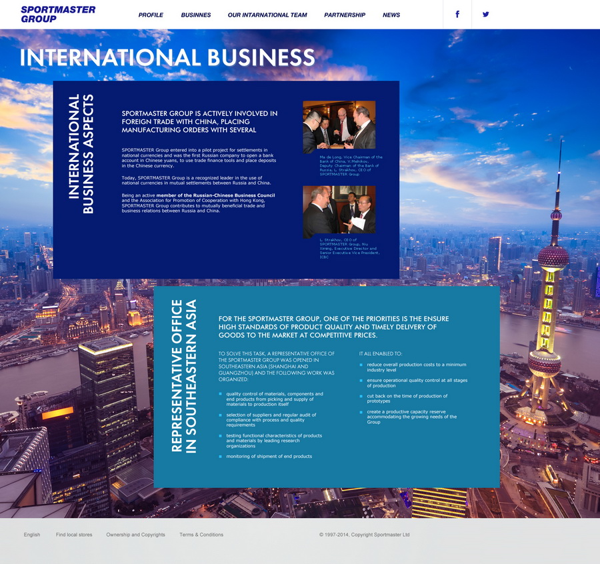Open Ownership and Copyrights link

tap(136, 535)
